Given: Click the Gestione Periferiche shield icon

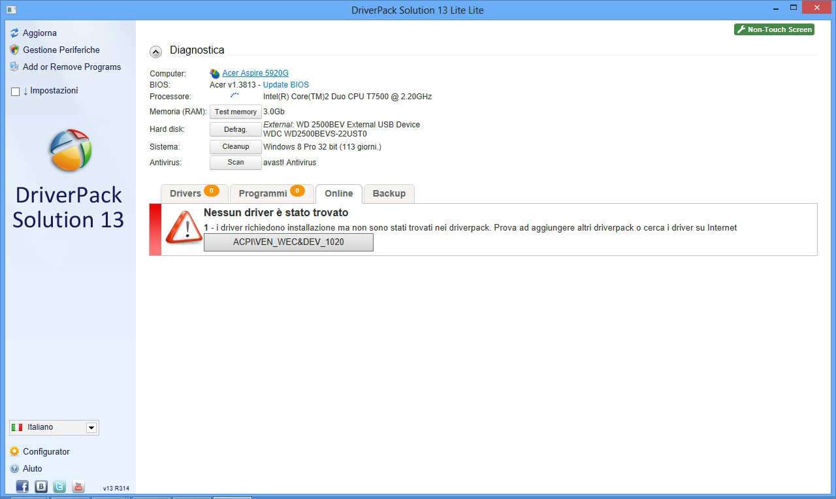Looking at the screenshot, I should tap(14, 50).
